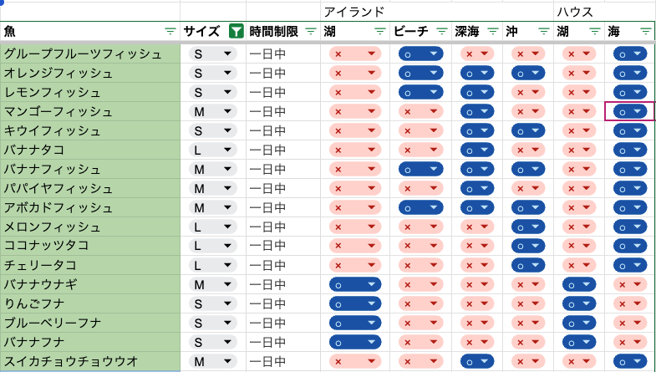Open filter icon on ハウス 湖 column header
Screen dimensions: 656x372
tap(595, 32)
